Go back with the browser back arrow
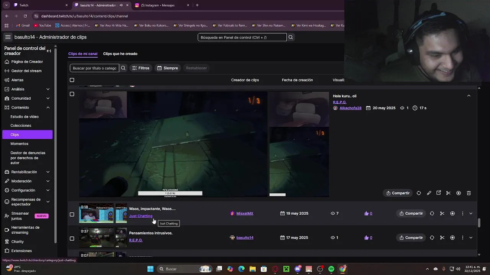490x275 pixels. [7, 16]
